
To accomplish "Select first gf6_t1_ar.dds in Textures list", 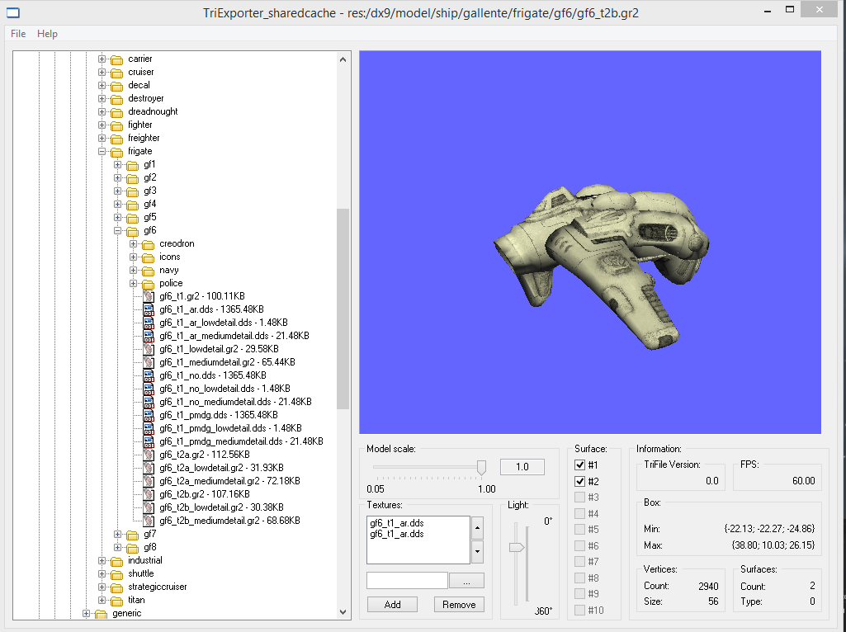I will [397, 523].
